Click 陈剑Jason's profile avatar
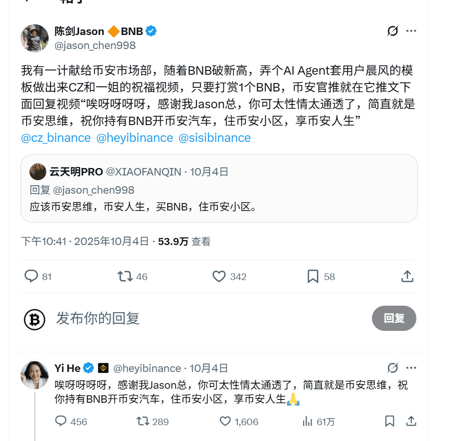This screenshot has height=441, width=450. 35,38
